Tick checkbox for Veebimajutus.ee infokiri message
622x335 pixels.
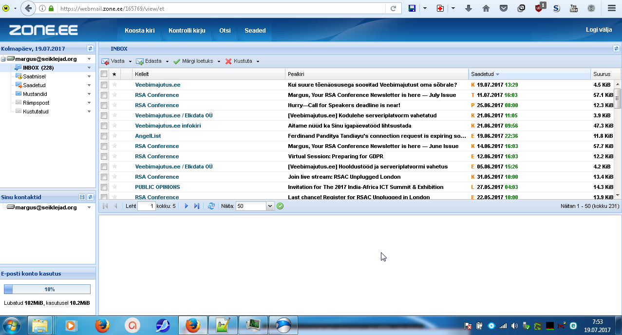[x=104, y=126]
